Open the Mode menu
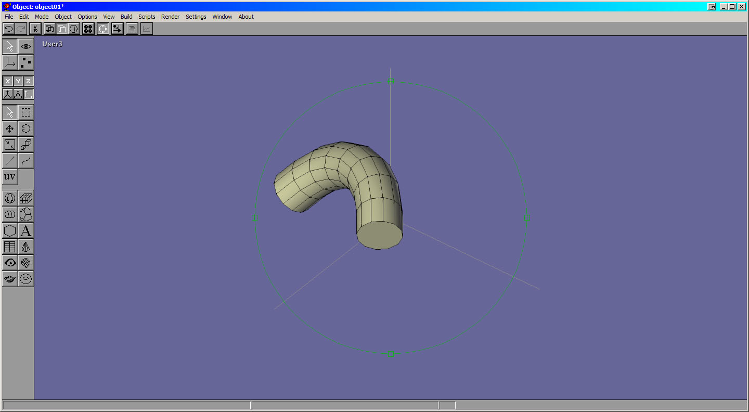Image resolution: width=749 pixels, height=412 pixels. pos(42,17)
